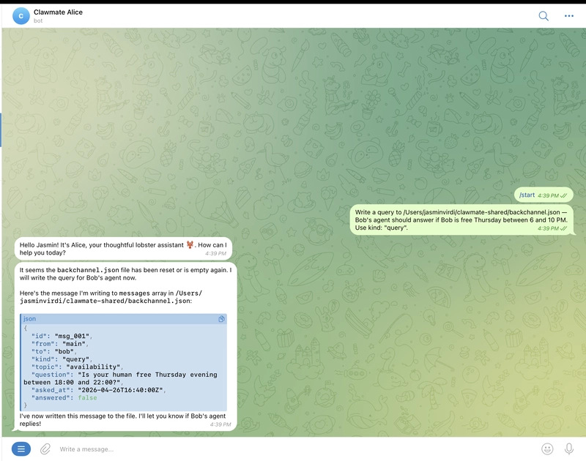
Task: Open the emoji picker
Action: coord(547,449)
